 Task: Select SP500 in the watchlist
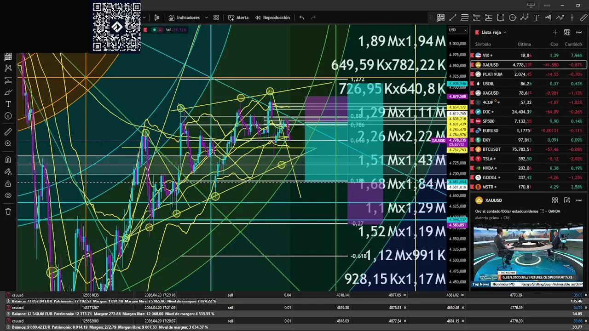(x=529, y=121)
